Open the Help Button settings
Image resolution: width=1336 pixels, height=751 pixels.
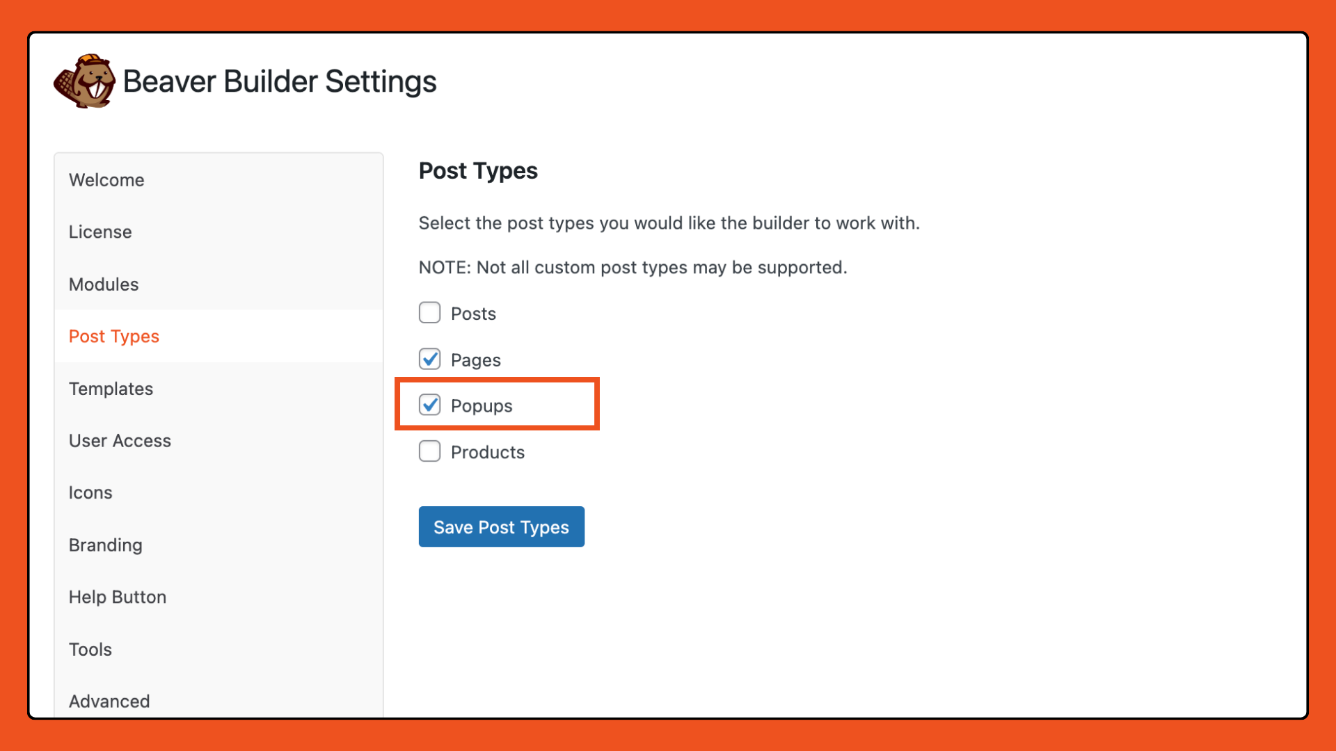118,597
